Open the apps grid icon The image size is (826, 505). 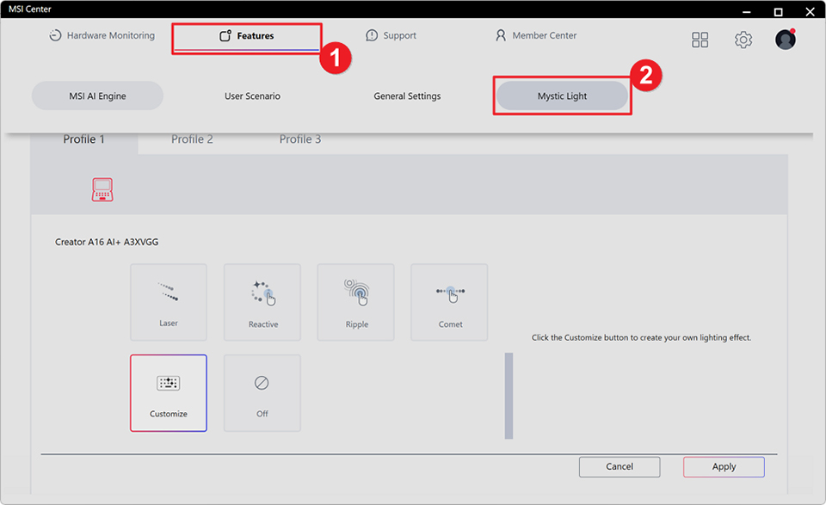700,40
